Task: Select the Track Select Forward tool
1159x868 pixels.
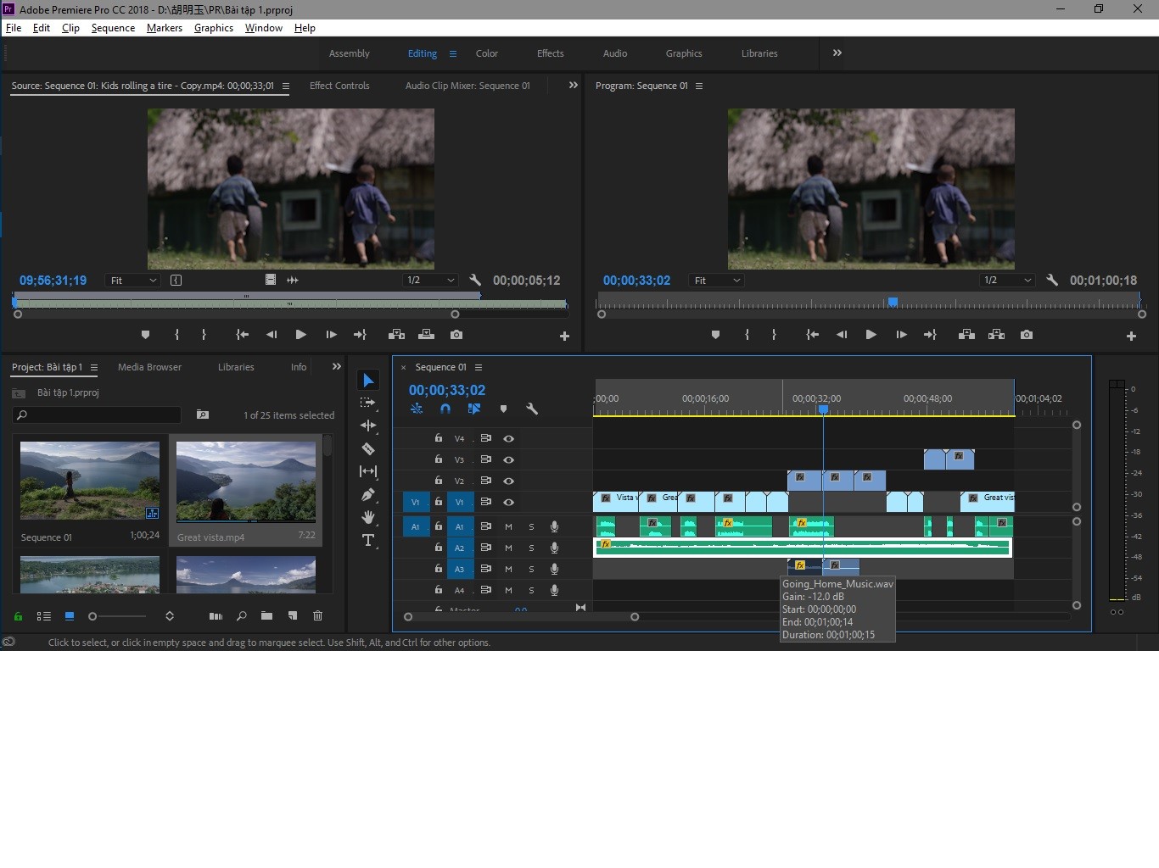Action: 368,403
